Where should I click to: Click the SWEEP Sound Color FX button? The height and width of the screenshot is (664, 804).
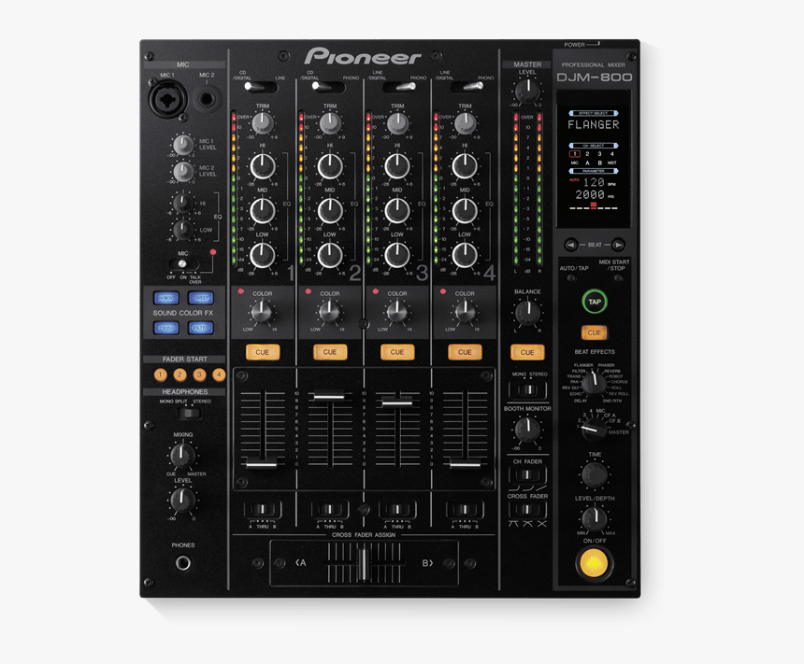(200, 298)
